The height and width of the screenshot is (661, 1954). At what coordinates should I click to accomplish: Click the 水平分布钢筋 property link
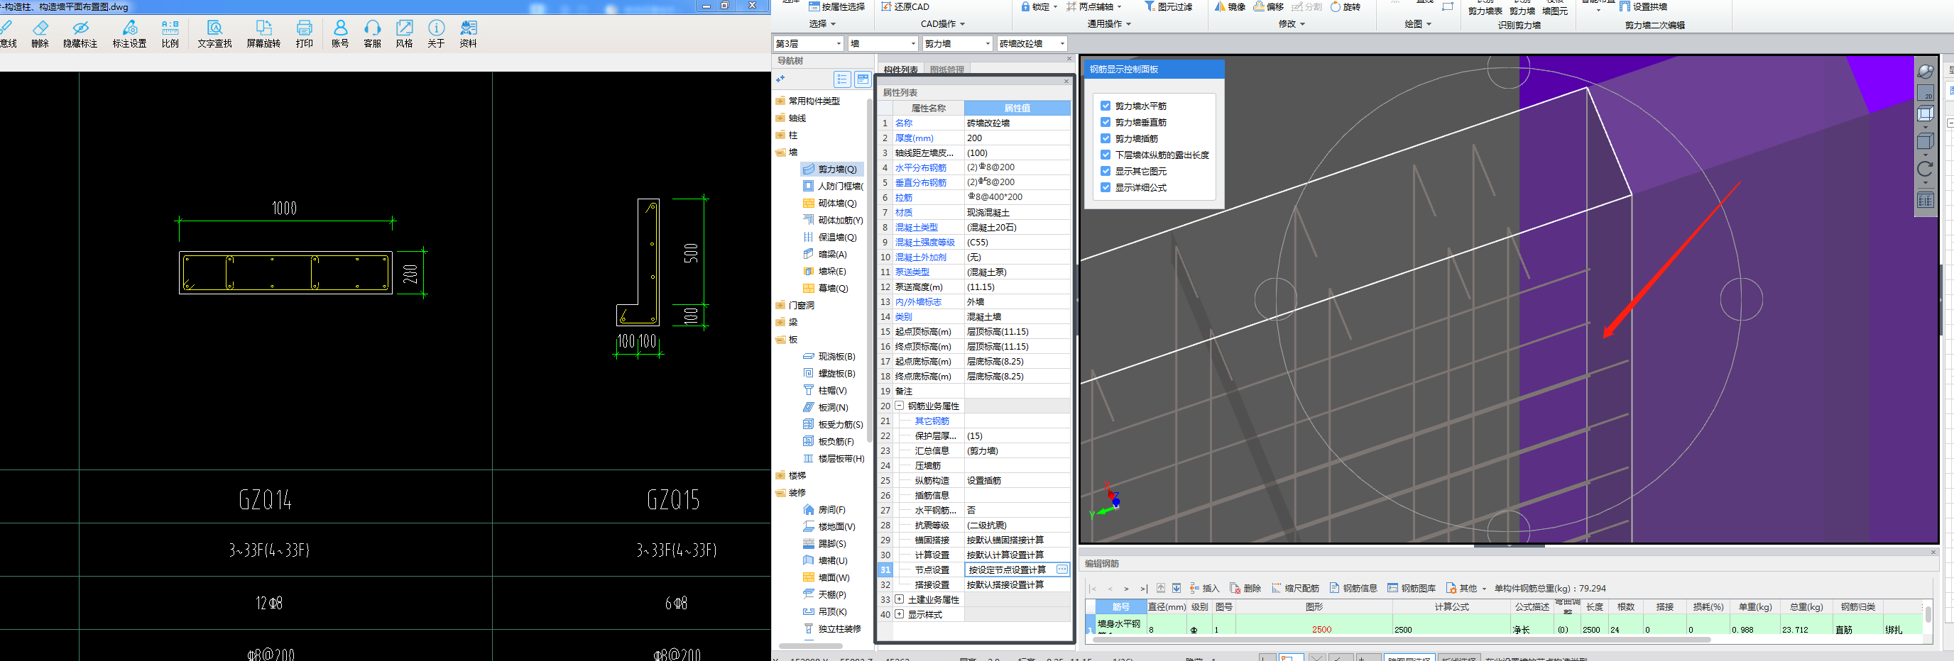tap(921, 167)
